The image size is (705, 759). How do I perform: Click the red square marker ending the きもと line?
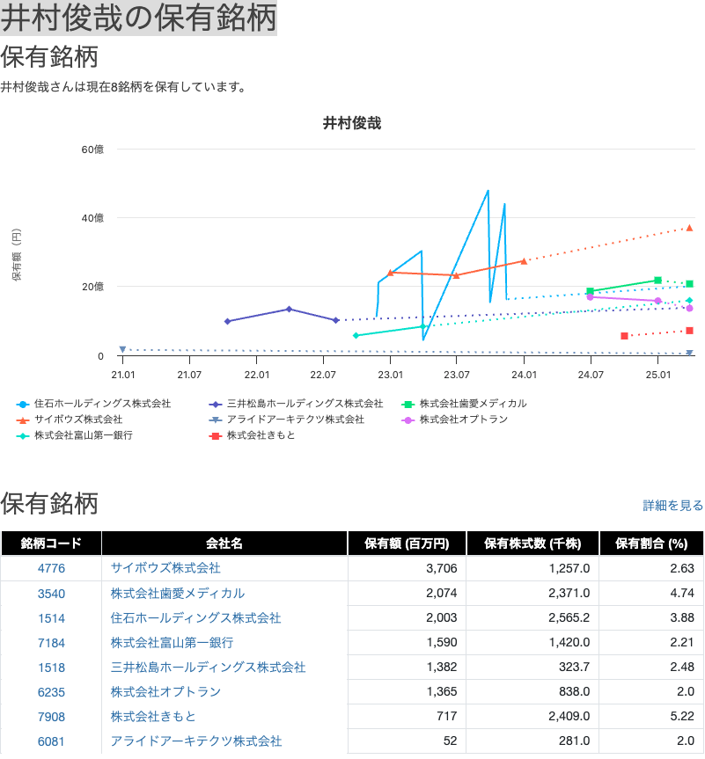coord(689,331)
